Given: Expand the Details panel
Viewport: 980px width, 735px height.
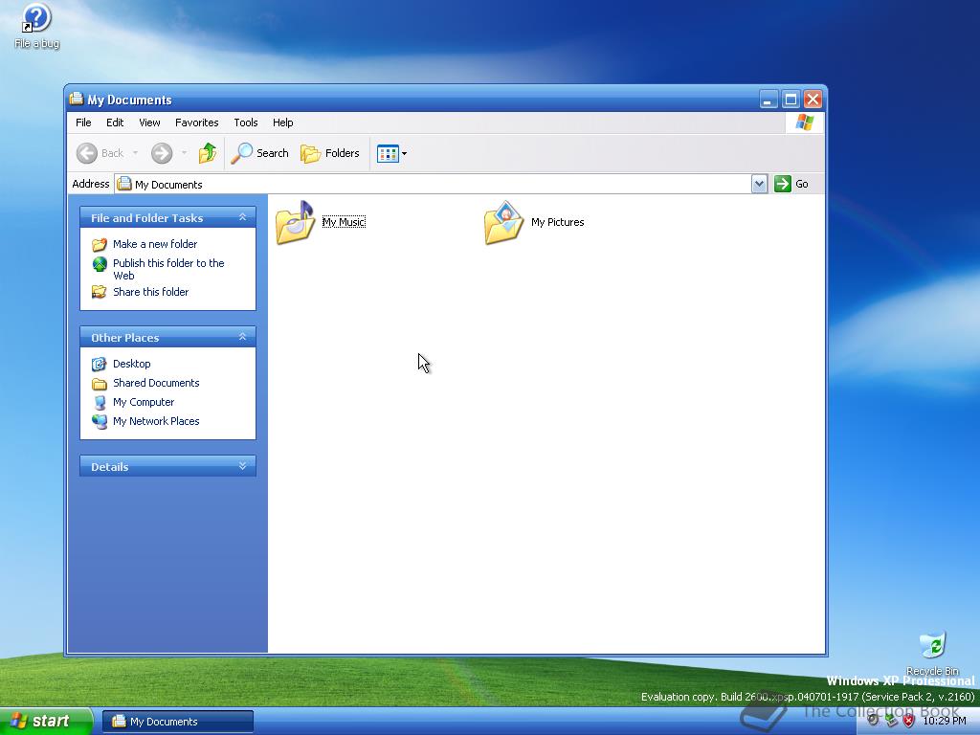Looking at the screenshot, I should click(242, 466).
